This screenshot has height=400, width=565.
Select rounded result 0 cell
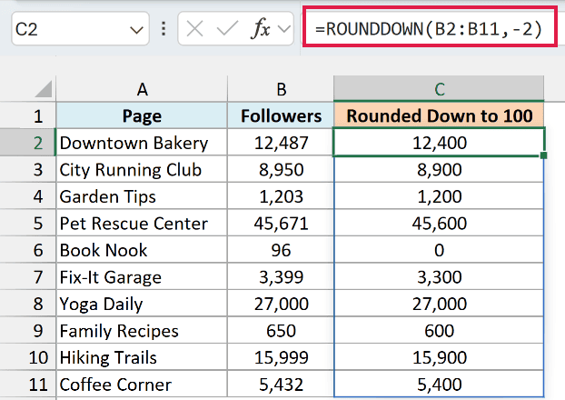coord(439,250)
